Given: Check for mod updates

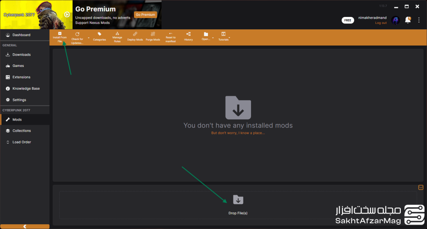Looking at the screenshot, I should [x=77, y=37].
